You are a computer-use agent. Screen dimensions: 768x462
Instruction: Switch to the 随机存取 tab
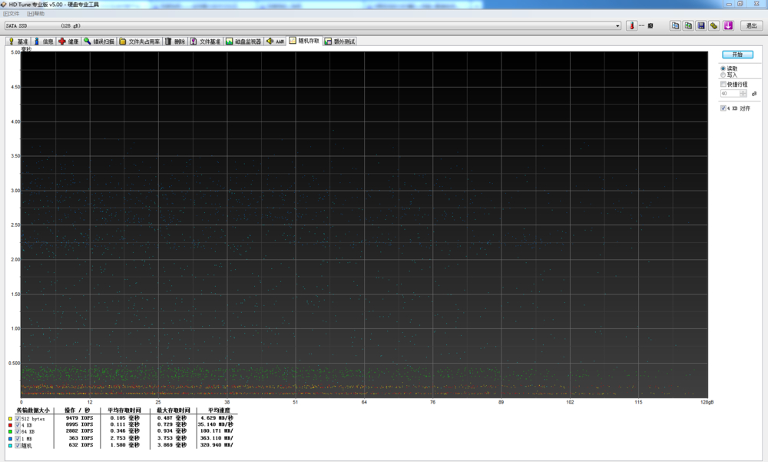[x=303, y=41]
